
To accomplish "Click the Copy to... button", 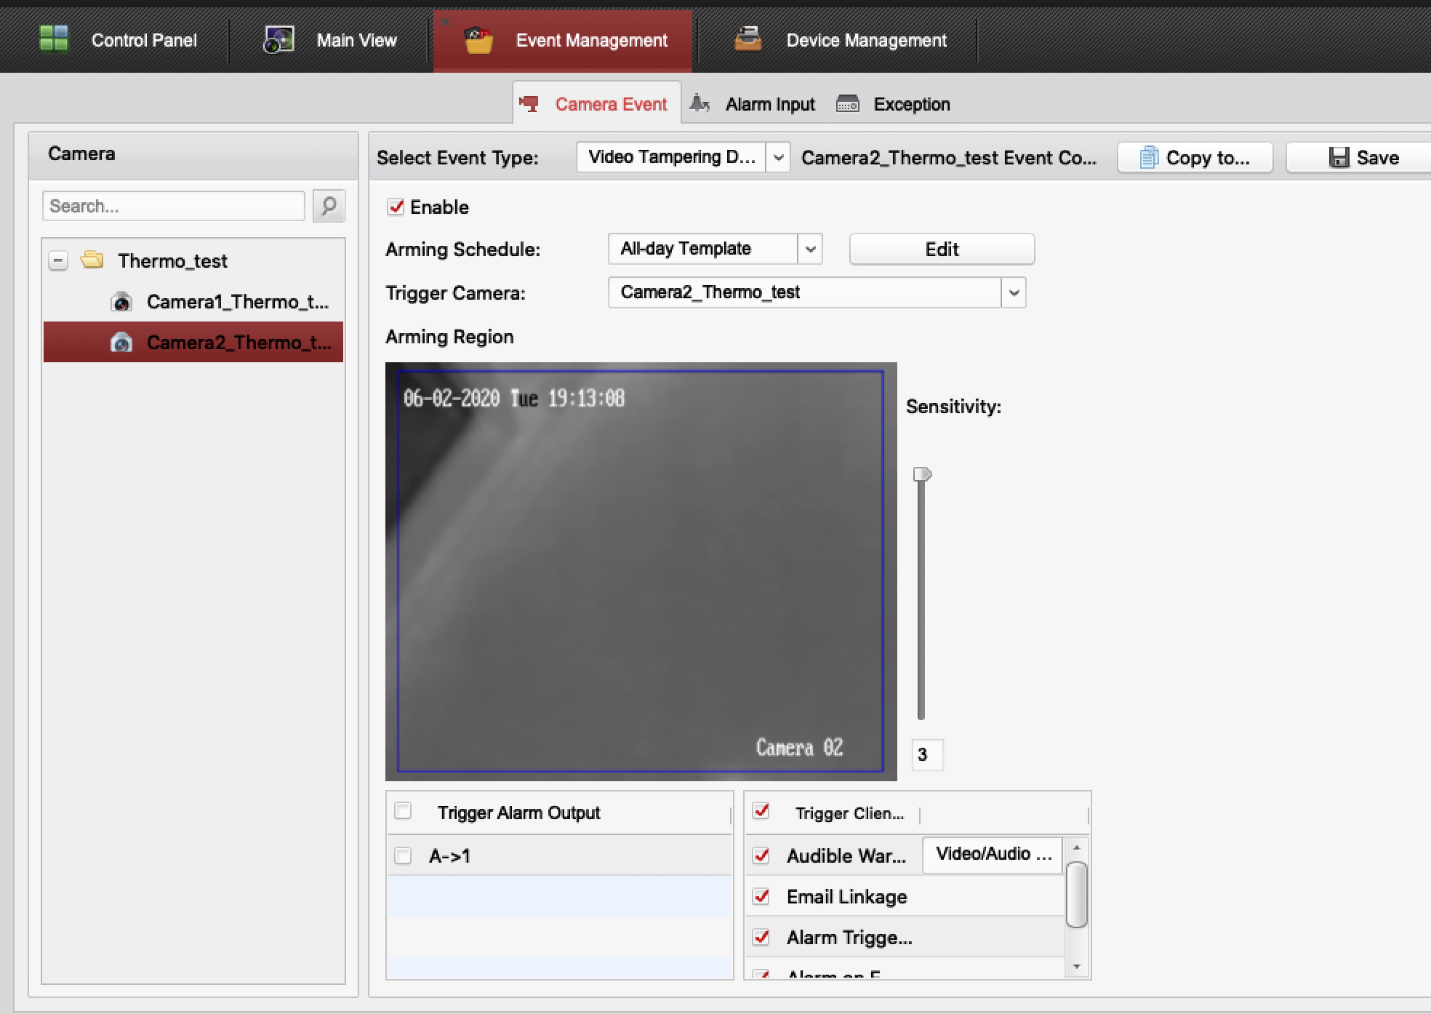I will [x=1195, y=157].
